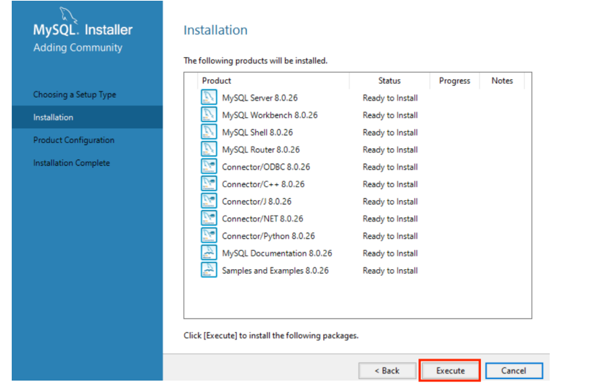Select the Samples and Examples 8.0.26 name
This screenshot has height=385, width=590.
(275, 271)
